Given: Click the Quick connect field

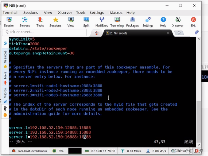Looking at the screenshot, I should (44, 32).
